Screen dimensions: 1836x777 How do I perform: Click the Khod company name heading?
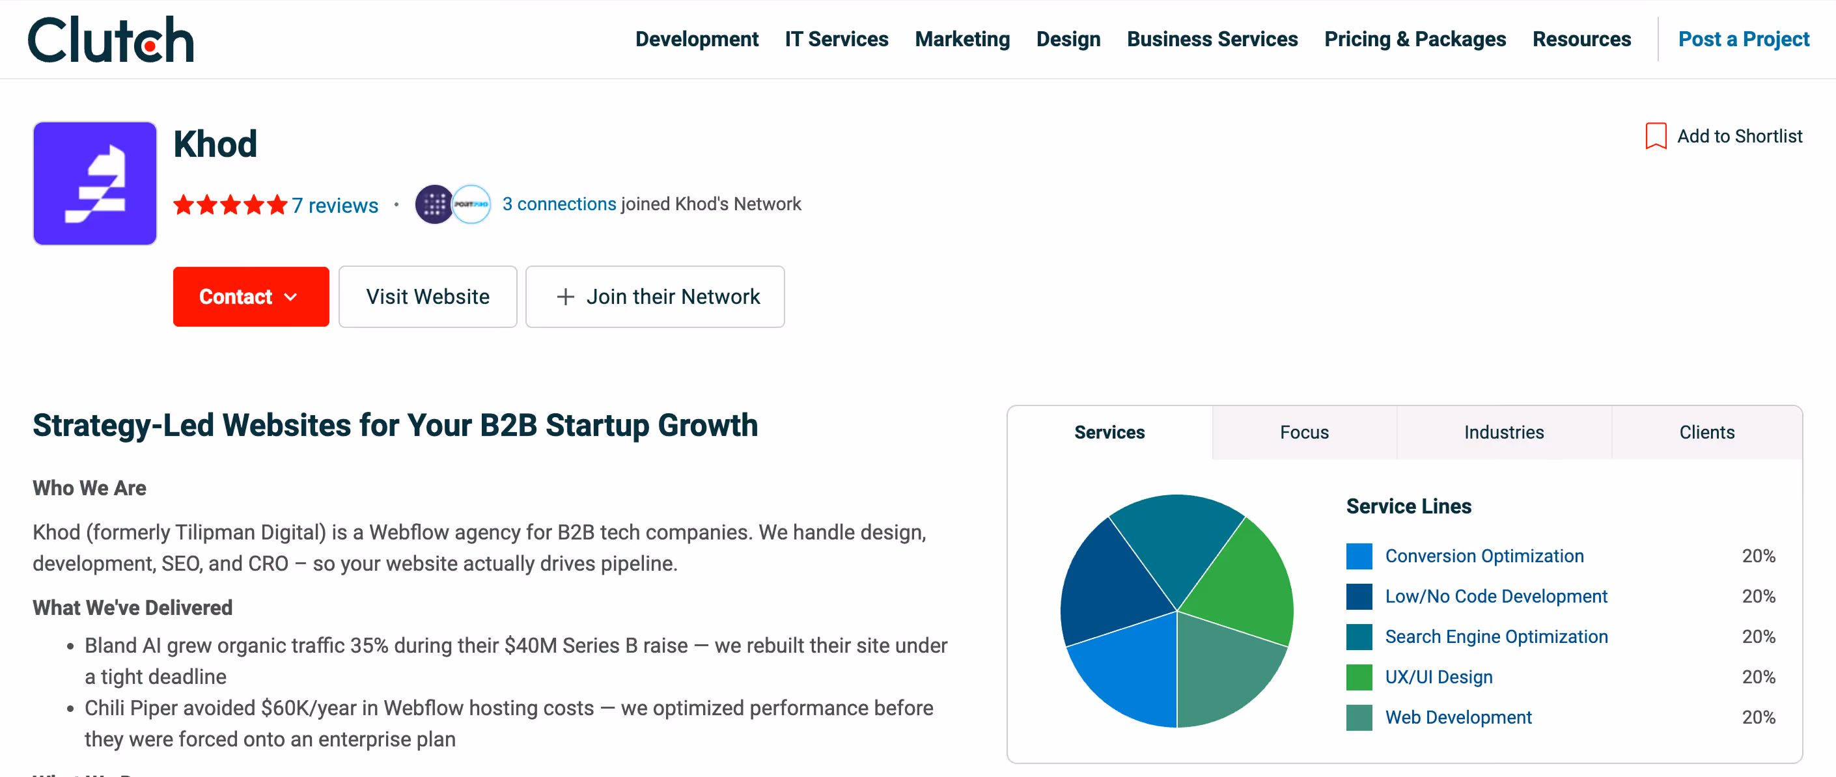point(216,144)
